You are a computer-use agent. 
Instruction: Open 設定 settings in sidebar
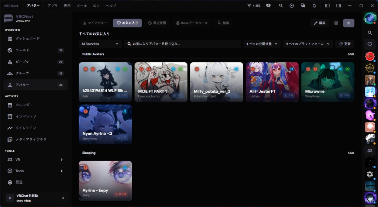(x=36, y=182)
